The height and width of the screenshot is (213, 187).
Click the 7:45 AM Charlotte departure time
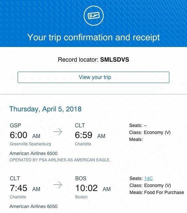(25, 188)
